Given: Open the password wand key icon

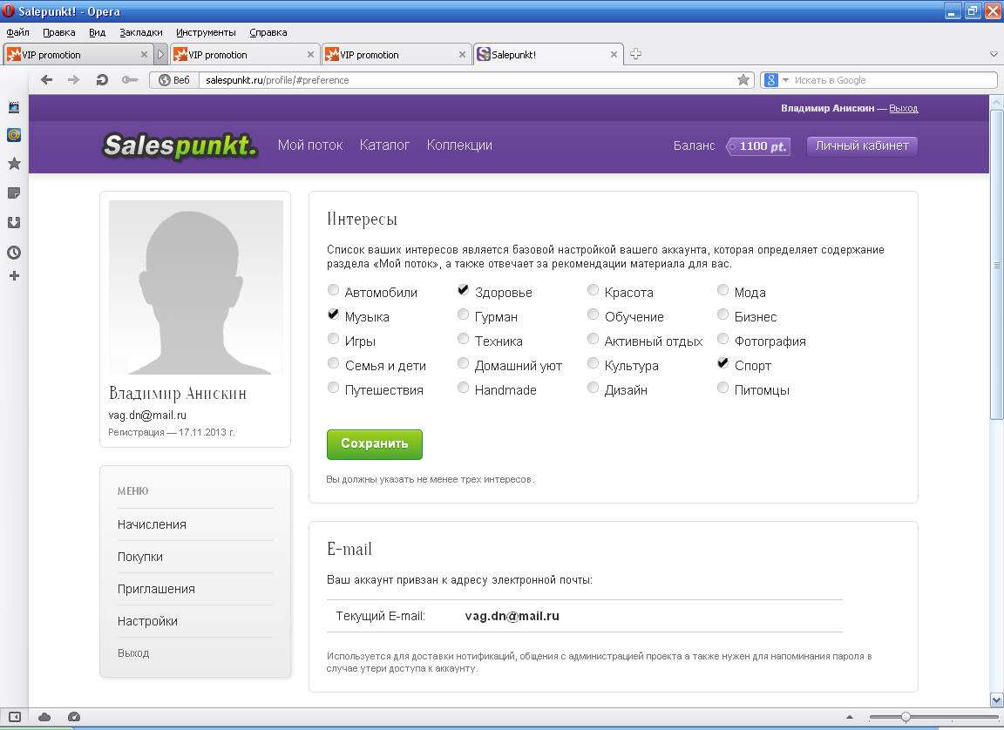Looking at the screenshot, I should click(x=130, y=80).
